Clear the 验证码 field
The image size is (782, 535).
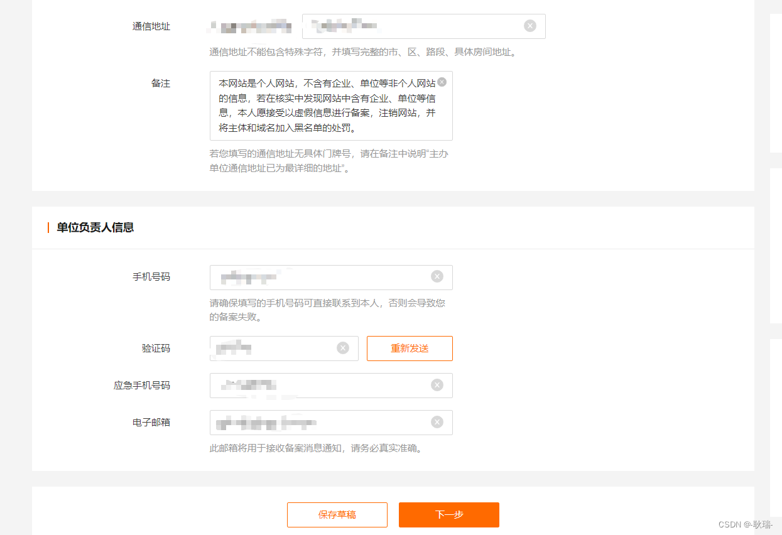(343, 348)
